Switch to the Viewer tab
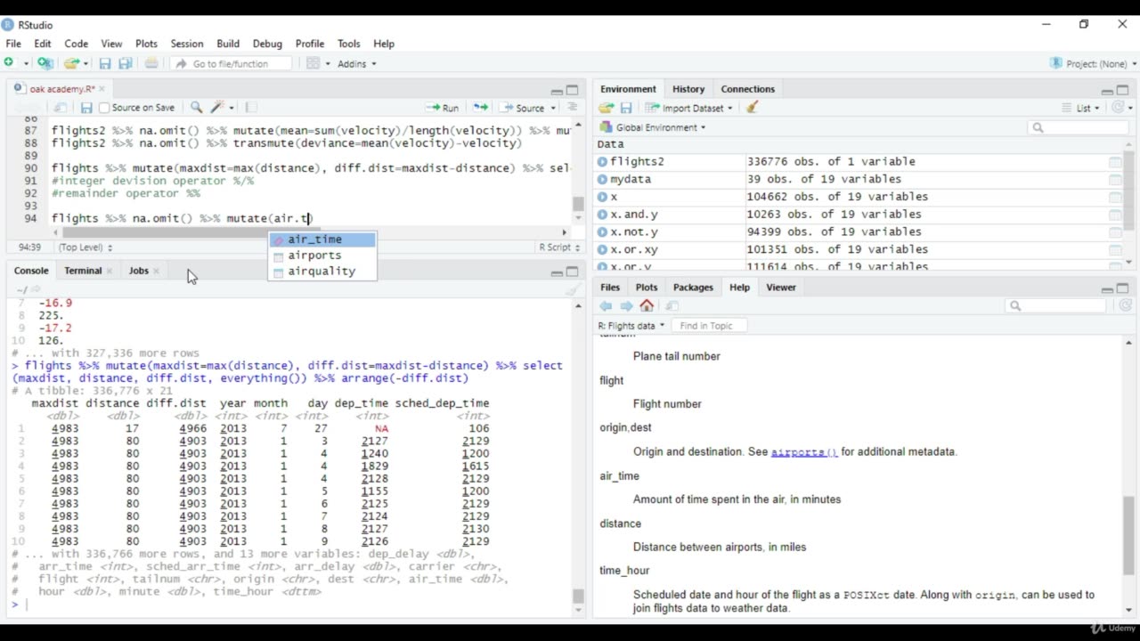This screenshot has height=641, width=1140. [x=781, y=288]
